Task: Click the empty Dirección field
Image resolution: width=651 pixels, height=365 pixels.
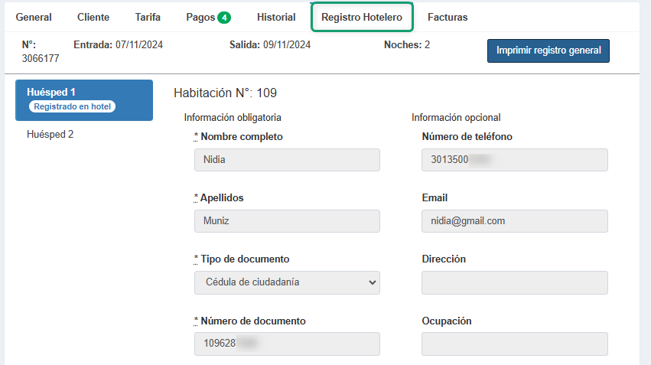Action: (514, 282)
